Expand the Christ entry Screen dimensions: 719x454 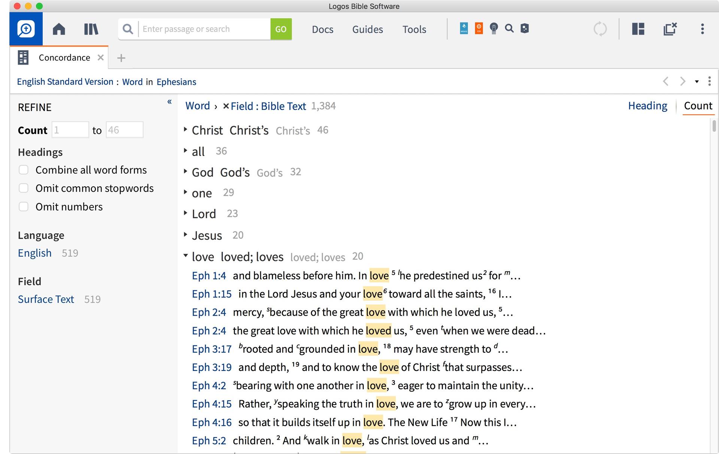(185, 130)
